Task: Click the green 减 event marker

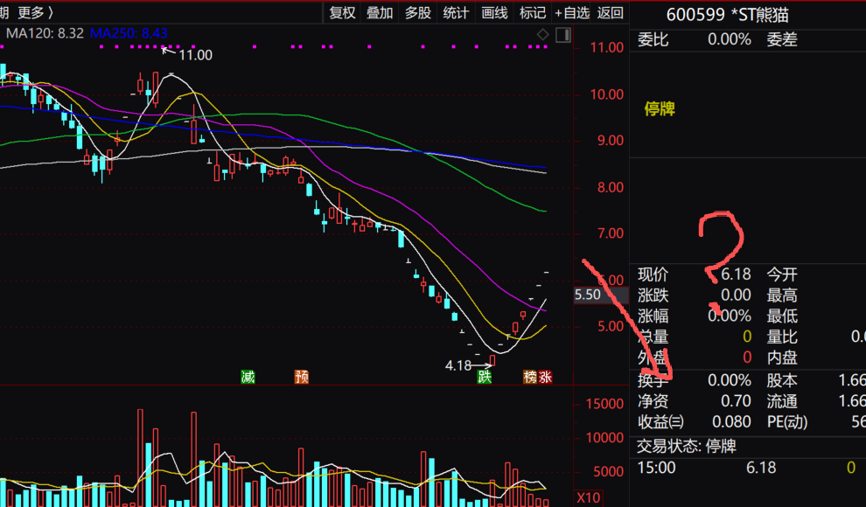Action: click(248, 377)
